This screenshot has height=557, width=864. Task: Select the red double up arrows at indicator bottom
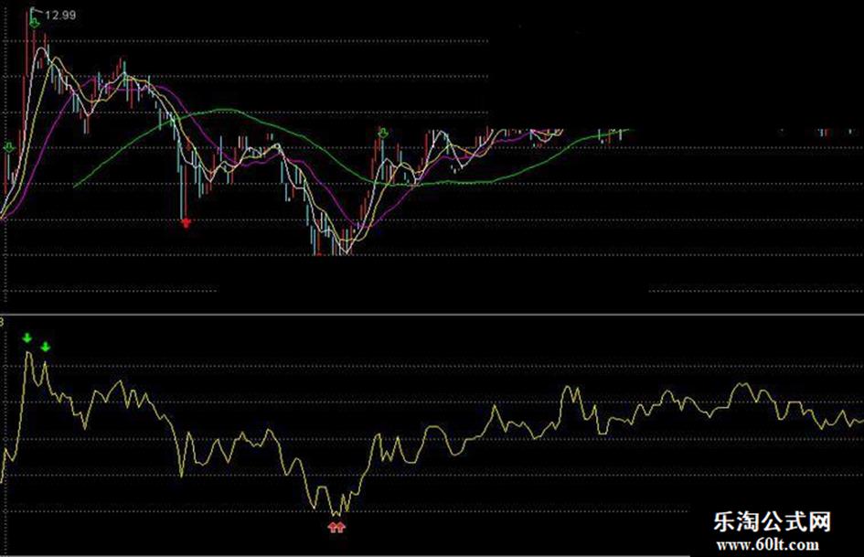coord(336,528)
